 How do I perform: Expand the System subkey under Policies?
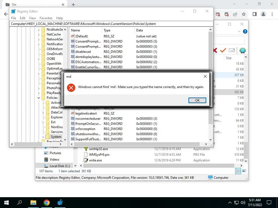pos(43,137)
